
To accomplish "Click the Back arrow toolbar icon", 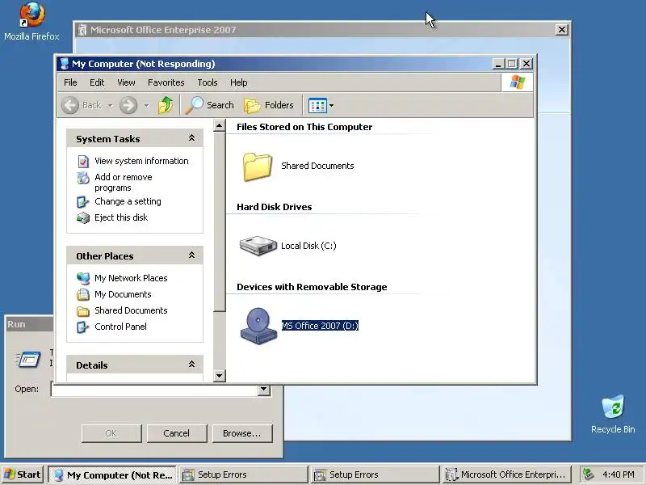I will pos(70,105).
